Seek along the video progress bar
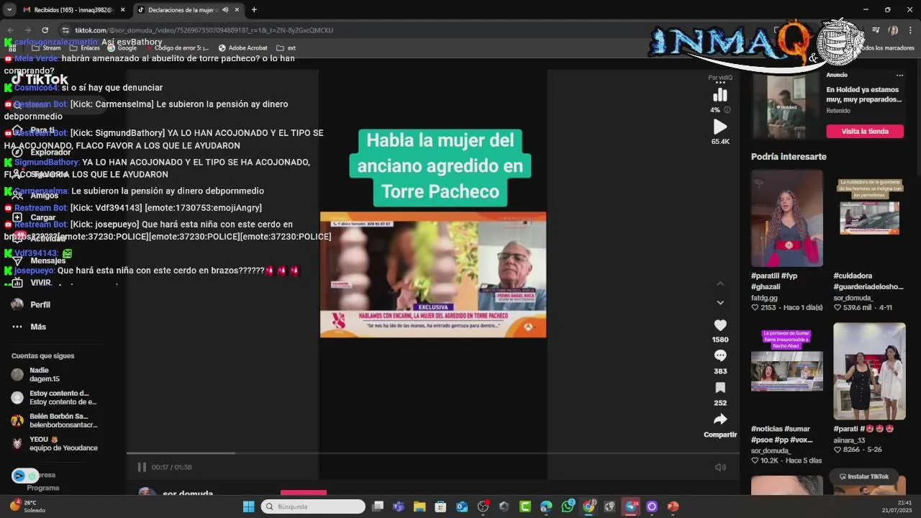Screen dimensions: 921x518 [432, 453]
